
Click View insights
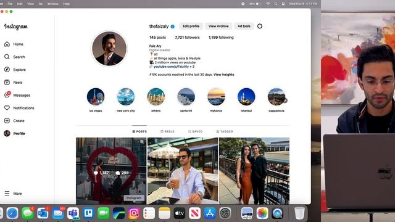click(x=223, y=75)
